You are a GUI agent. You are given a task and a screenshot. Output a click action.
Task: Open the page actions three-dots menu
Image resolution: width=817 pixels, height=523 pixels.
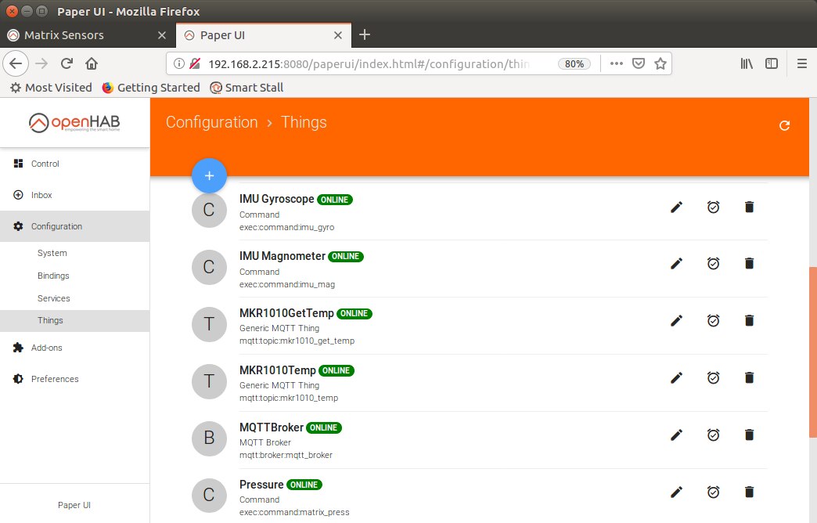click(617, 63)
